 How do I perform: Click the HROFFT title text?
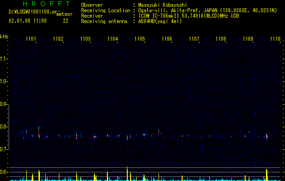click(x=46, y=4)
